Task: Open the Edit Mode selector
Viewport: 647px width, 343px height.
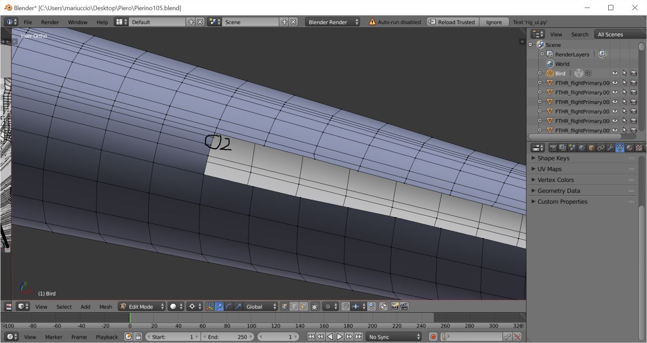Action: (141, 306)
